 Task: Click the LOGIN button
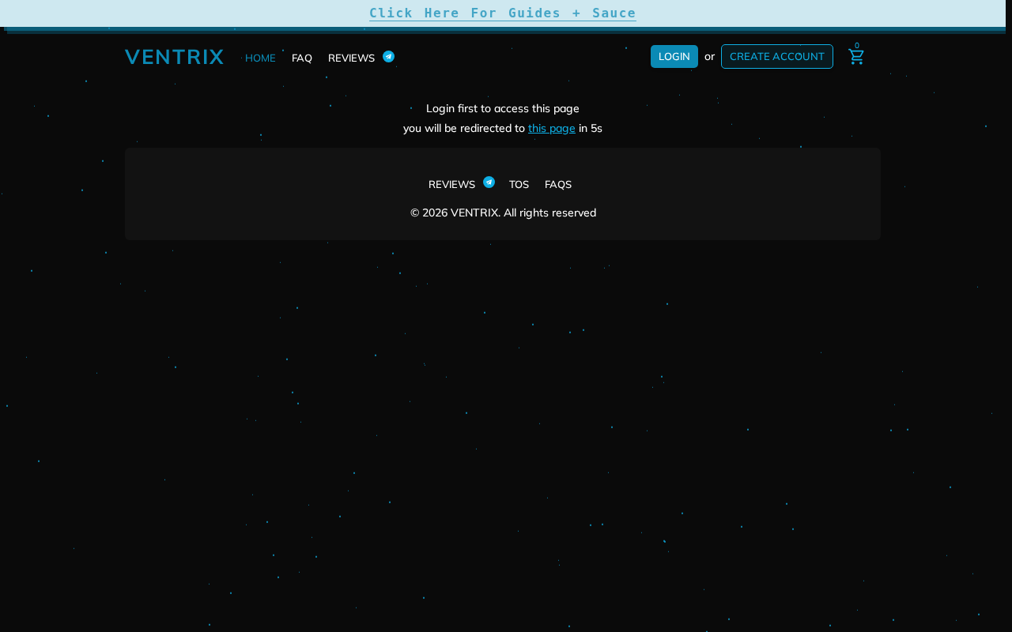click(x=674, y=57)
